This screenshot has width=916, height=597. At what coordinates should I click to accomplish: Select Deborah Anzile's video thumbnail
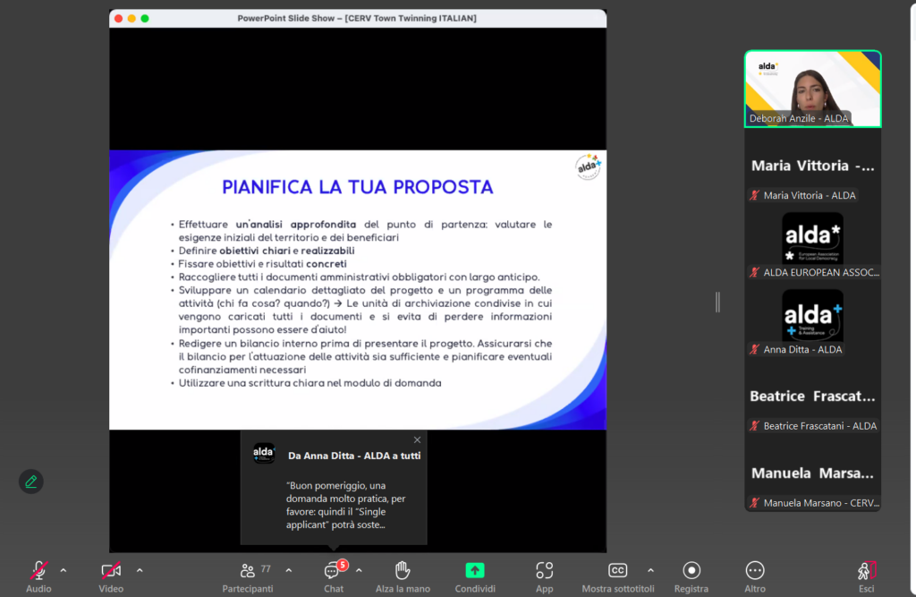pos(812,89)
